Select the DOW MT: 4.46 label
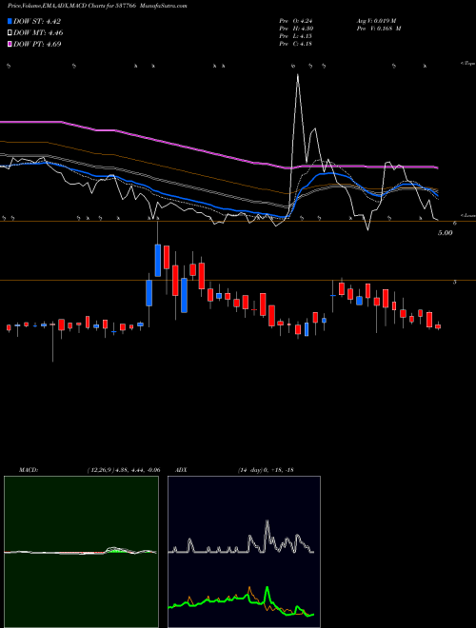Viewport: 476px width, 628px height. coord(38,33)
